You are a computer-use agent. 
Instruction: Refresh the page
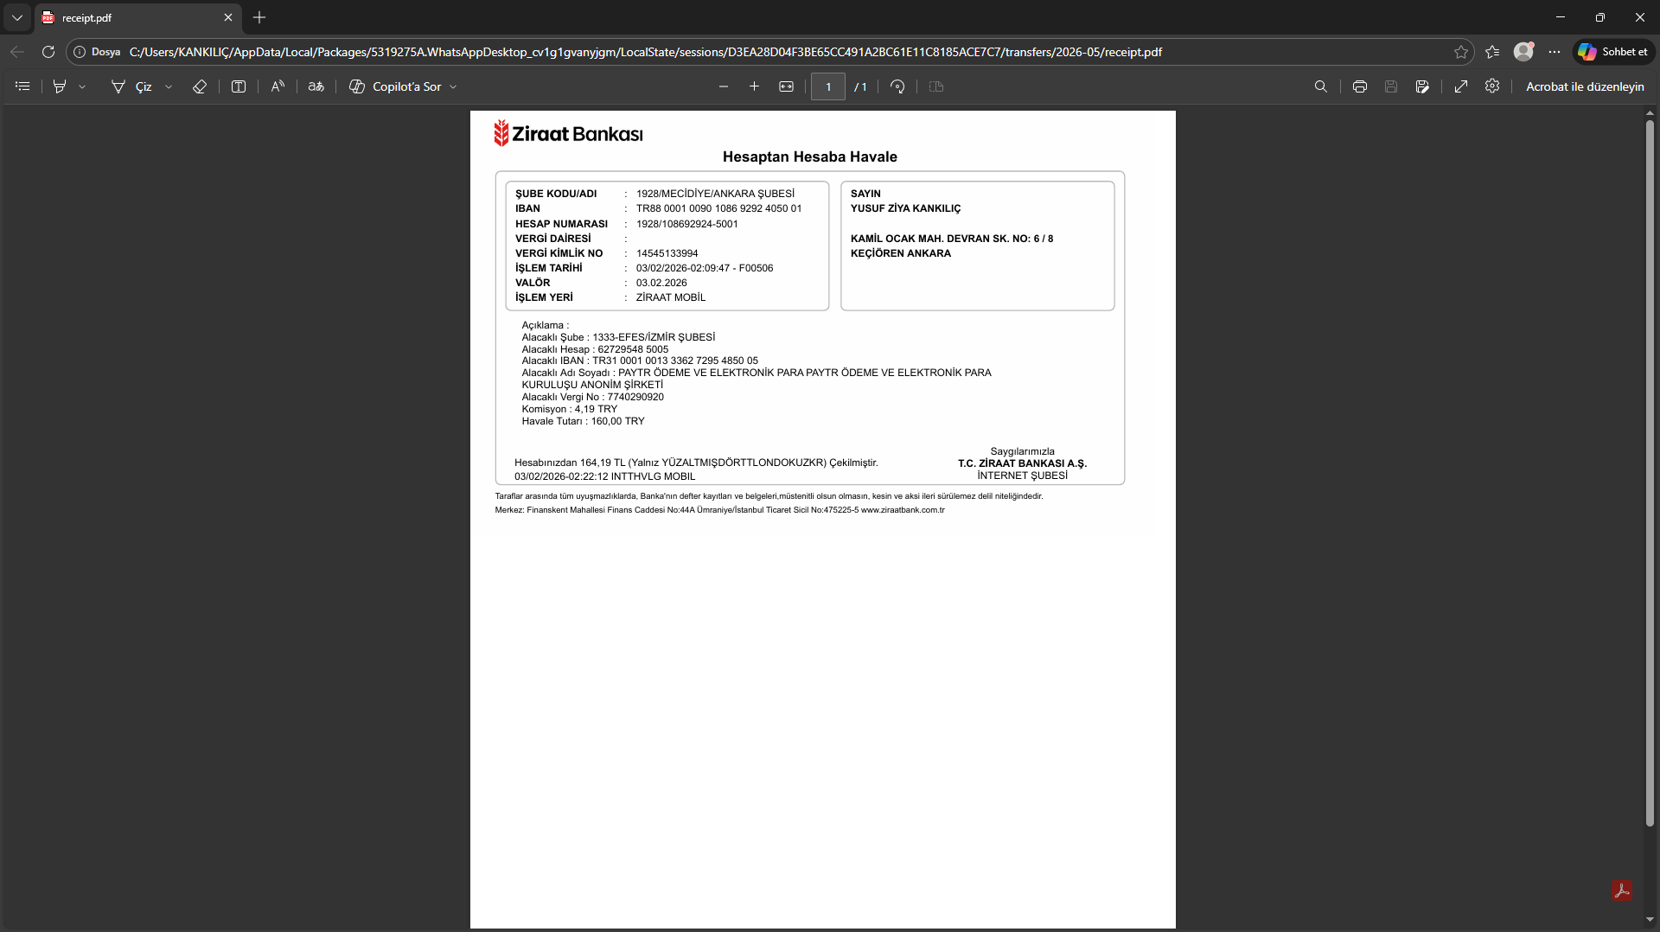point(48,52)
